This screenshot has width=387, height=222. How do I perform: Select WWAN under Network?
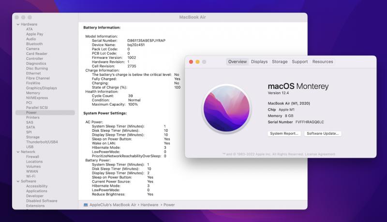tap(32, 171)
